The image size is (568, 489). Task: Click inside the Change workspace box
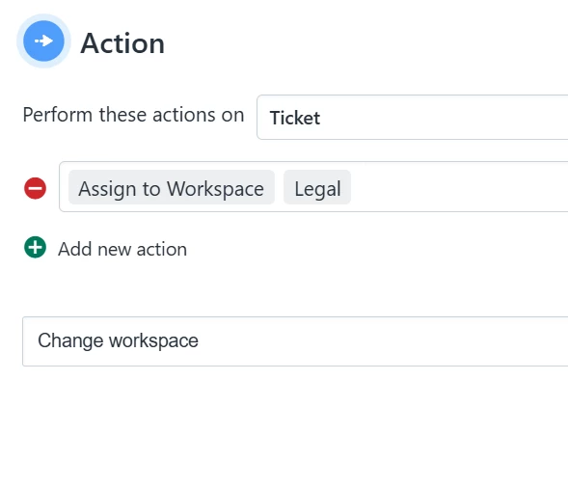[295, 341]
